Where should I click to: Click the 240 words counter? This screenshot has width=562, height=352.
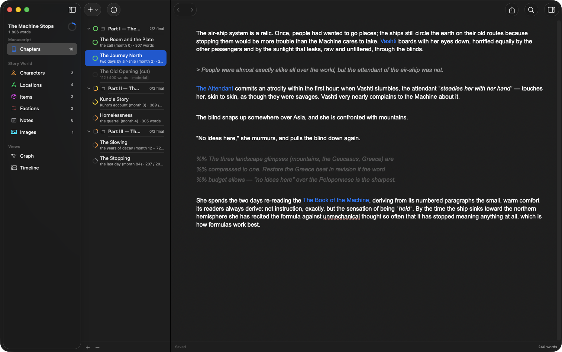click(548, 347)
